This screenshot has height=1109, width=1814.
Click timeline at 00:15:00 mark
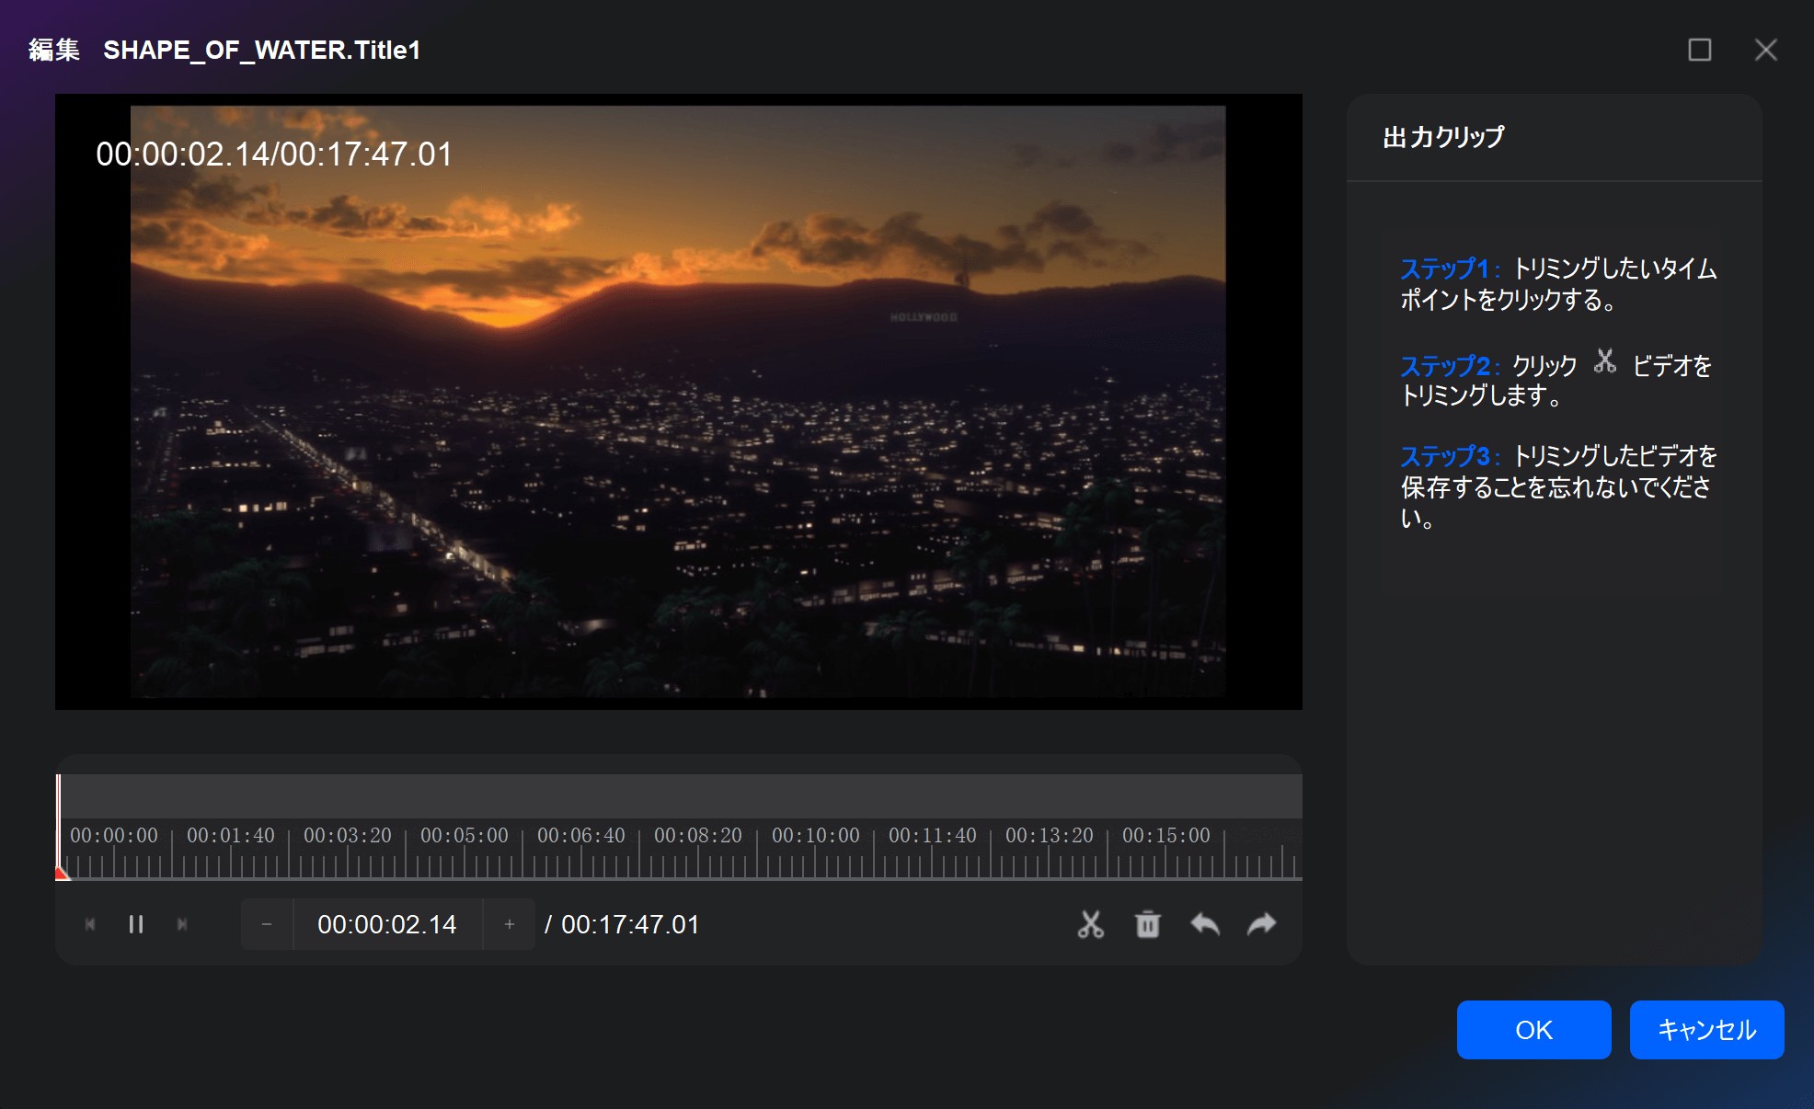[x=1166, y=836]
